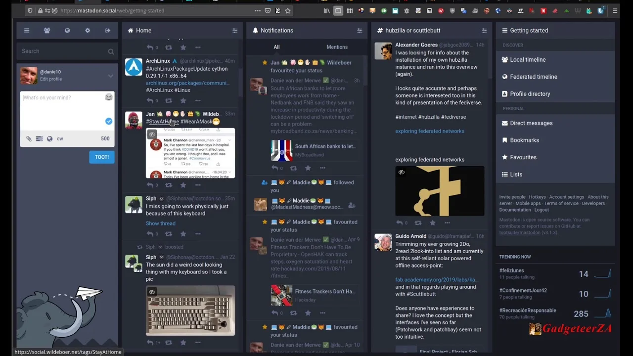Expand the danie10 account dropdown arrow
The image size is (633, 356).
click(110, 76)
